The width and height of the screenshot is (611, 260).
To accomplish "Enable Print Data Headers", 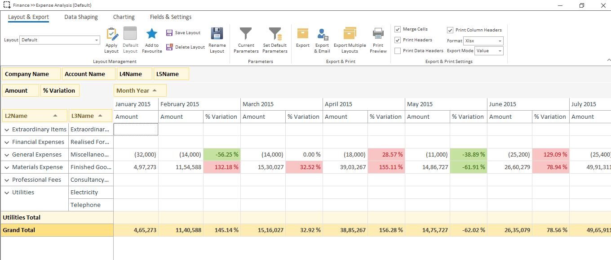I will (397, 50).
